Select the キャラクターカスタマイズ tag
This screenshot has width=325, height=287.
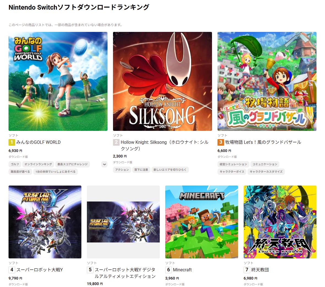pos(266,172)
